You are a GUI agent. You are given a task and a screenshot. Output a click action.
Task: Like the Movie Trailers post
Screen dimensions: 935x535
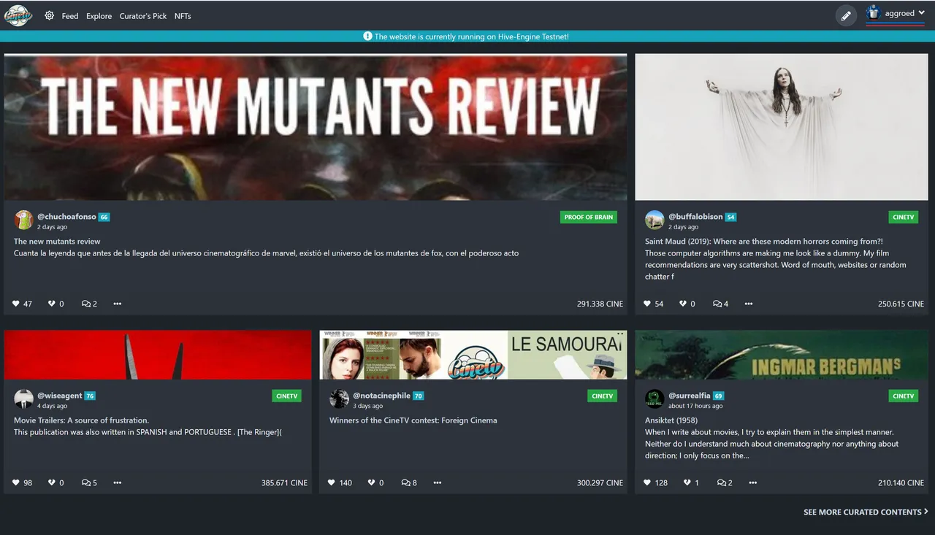pos(17,482)
